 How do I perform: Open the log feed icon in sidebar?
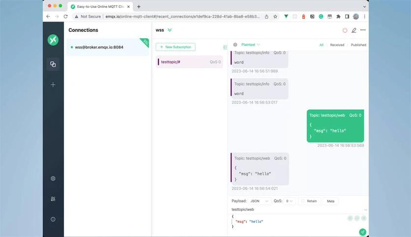point(53,199)
